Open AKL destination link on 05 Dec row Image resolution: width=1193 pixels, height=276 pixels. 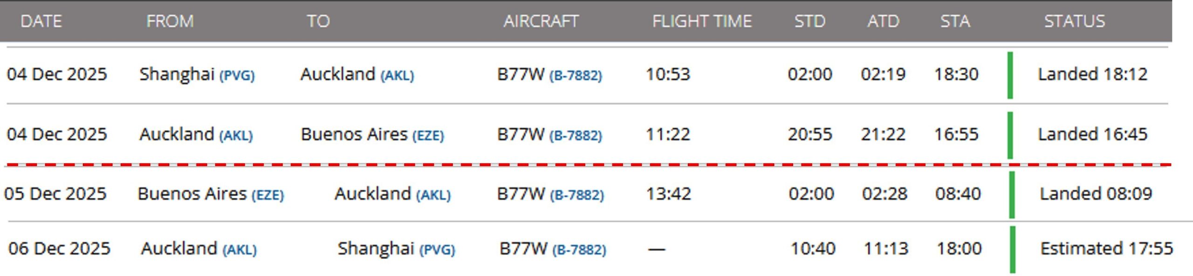(x=433, y=195)
